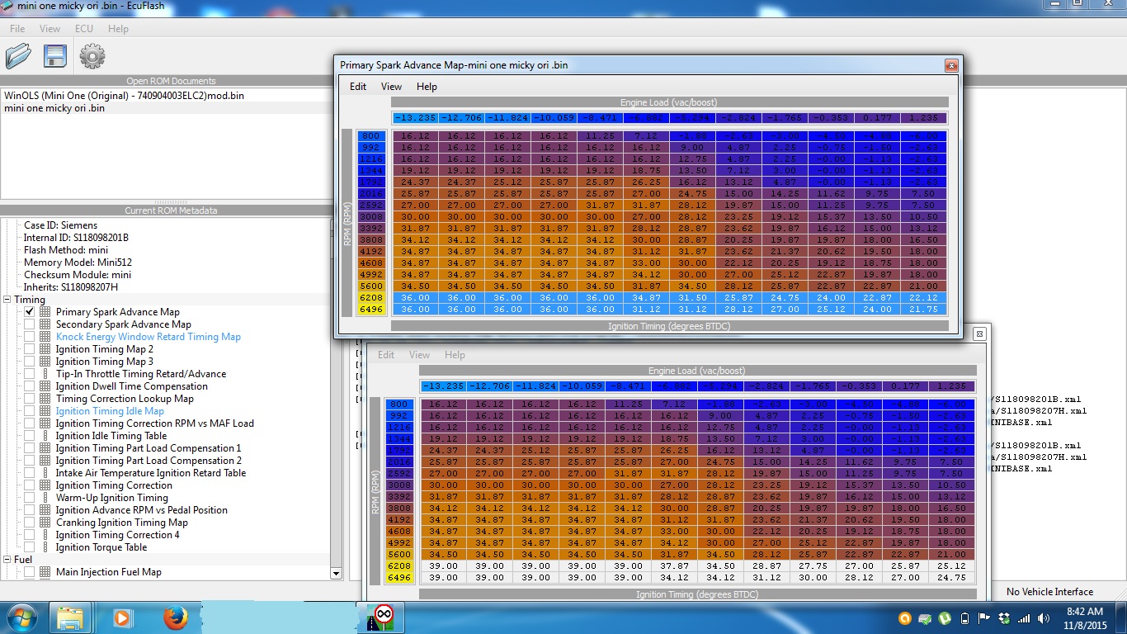Image resolution: width=1127 pixels, height=634 pixels.
Task: Click the grid icon beside Secondary Spark Advance Map
Action: click(x=45, y=324)
